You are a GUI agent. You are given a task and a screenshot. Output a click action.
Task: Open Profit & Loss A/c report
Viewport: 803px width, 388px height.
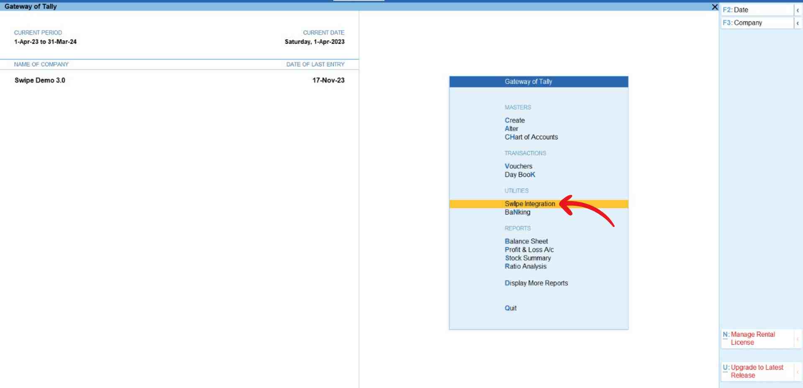529,249
